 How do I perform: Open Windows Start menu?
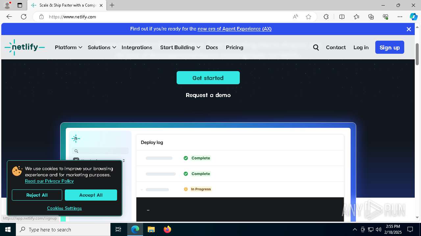point(8,229)
